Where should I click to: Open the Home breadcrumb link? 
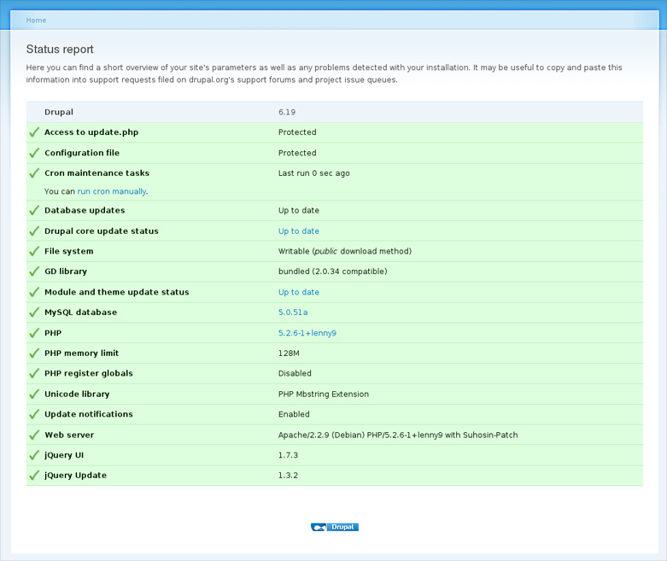click(36, 20)
